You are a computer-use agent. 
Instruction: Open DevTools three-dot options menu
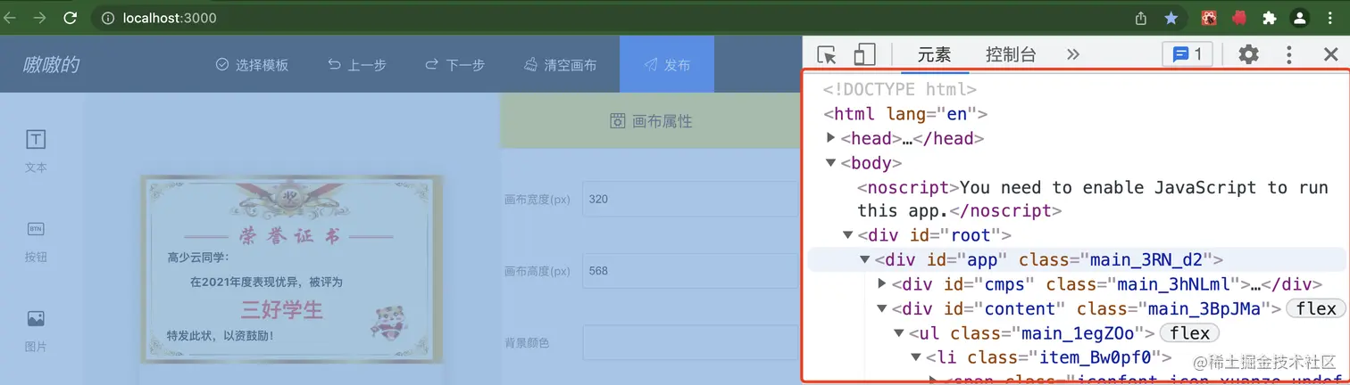coord(1289,55)
